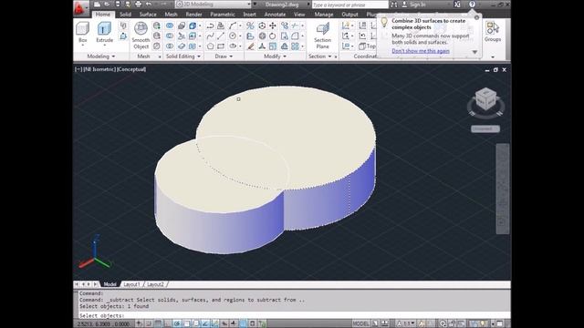Screen dimensions: 584x328
Task: Select the Move tool in Modify panel
Action: [273, 26]
